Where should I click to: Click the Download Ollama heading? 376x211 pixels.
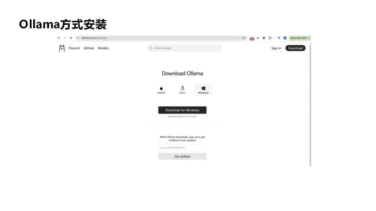pyautogui.click(x=182, y=73)
